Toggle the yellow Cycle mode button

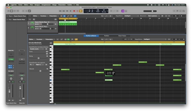tap(81, 11)
